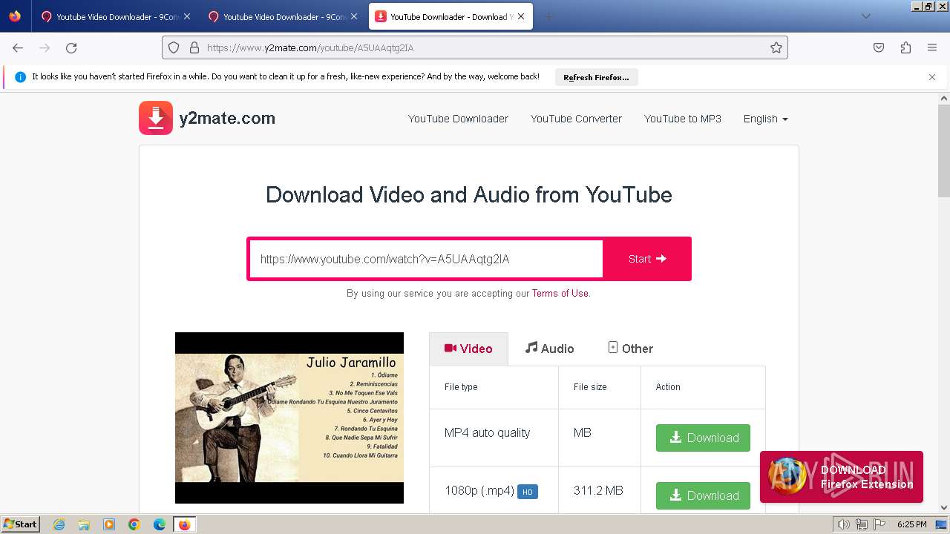Click the scrollbar down arrow
Screen dimensions: 950x534
pos(944,508)
